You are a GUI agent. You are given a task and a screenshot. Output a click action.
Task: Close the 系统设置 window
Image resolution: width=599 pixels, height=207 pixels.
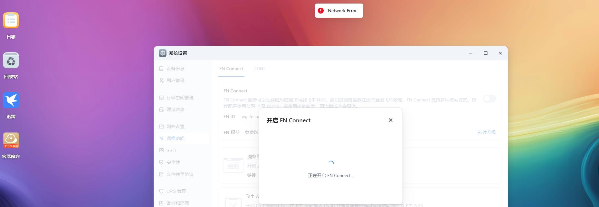click(500, 53)
